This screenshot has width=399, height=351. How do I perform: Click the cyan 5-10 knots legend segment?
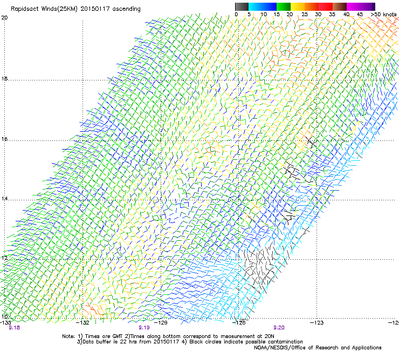[256, 6]
